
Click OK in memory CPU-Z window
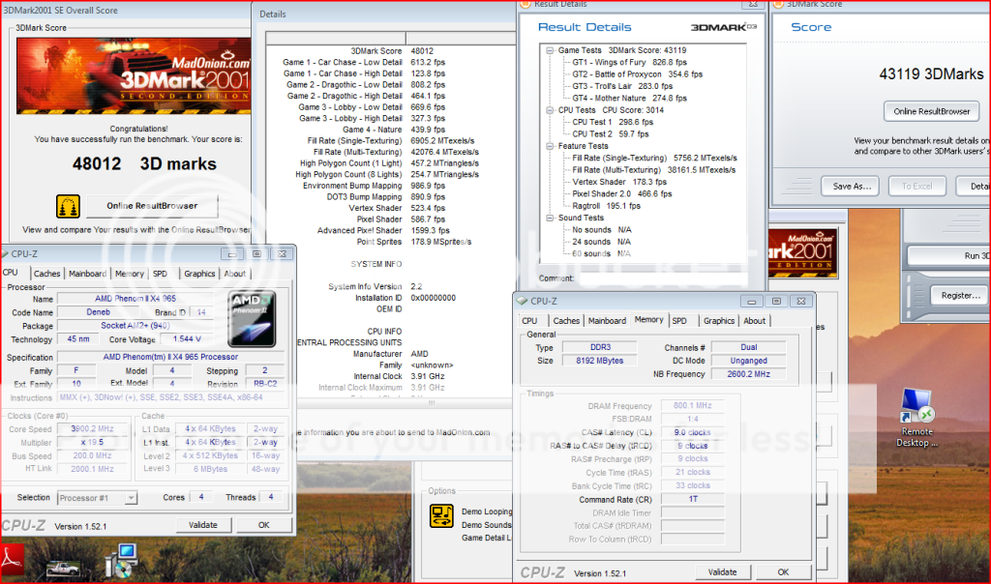pos(783,572)
